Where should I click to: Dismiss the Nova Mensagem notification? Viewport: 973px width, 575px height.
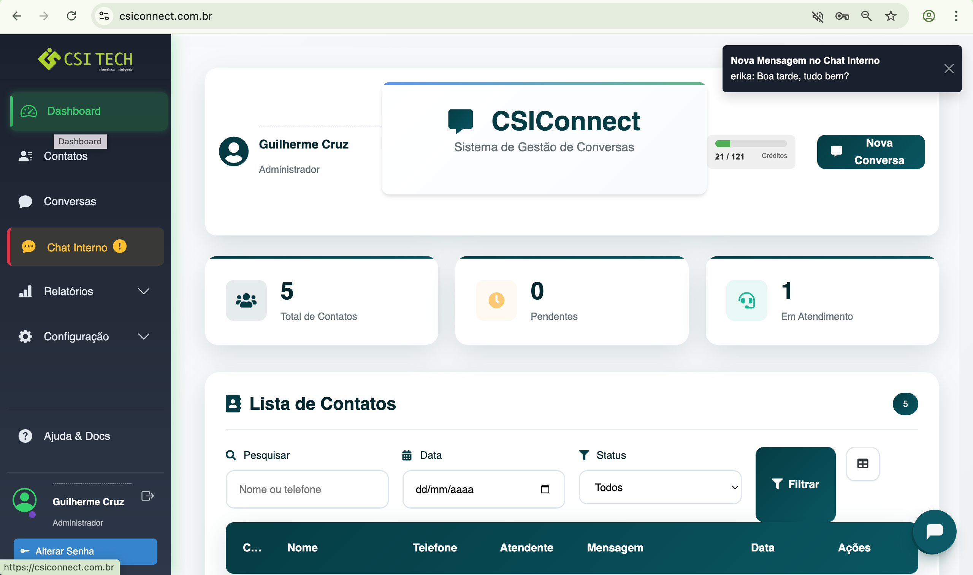(949, 69)
